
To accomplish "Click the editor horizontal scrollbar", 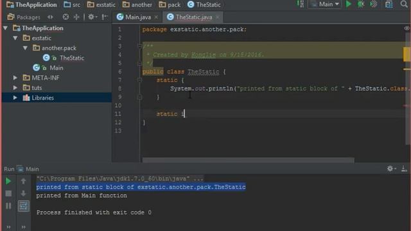I will click(248, 160).
